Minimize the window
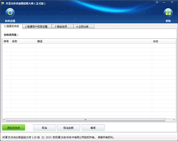 pyautogui.click(x=164, y=2)
